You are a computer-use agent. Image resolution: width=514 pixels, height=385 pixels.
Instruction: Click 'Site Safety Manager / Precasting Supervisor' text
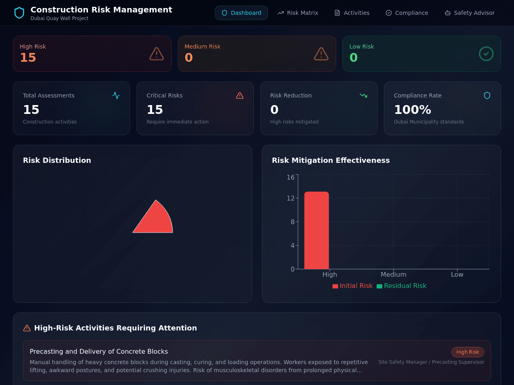tap(431, 362)
